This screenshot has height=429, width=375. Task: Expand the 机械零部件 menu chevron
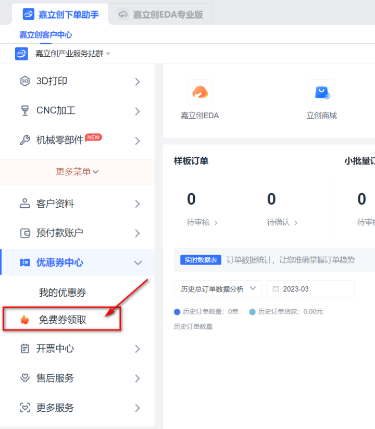(x=137, y=141)
